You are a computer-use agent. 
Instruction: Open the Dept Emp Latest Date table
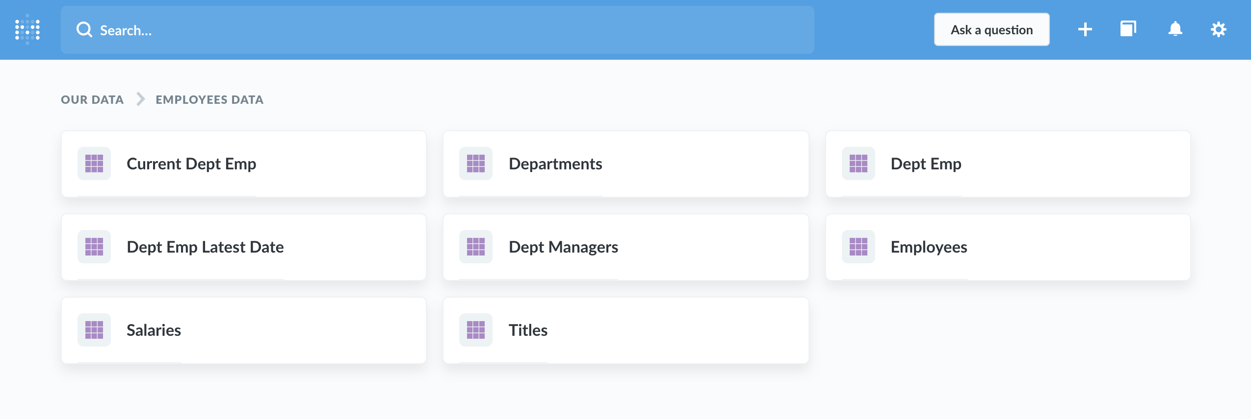244,247
